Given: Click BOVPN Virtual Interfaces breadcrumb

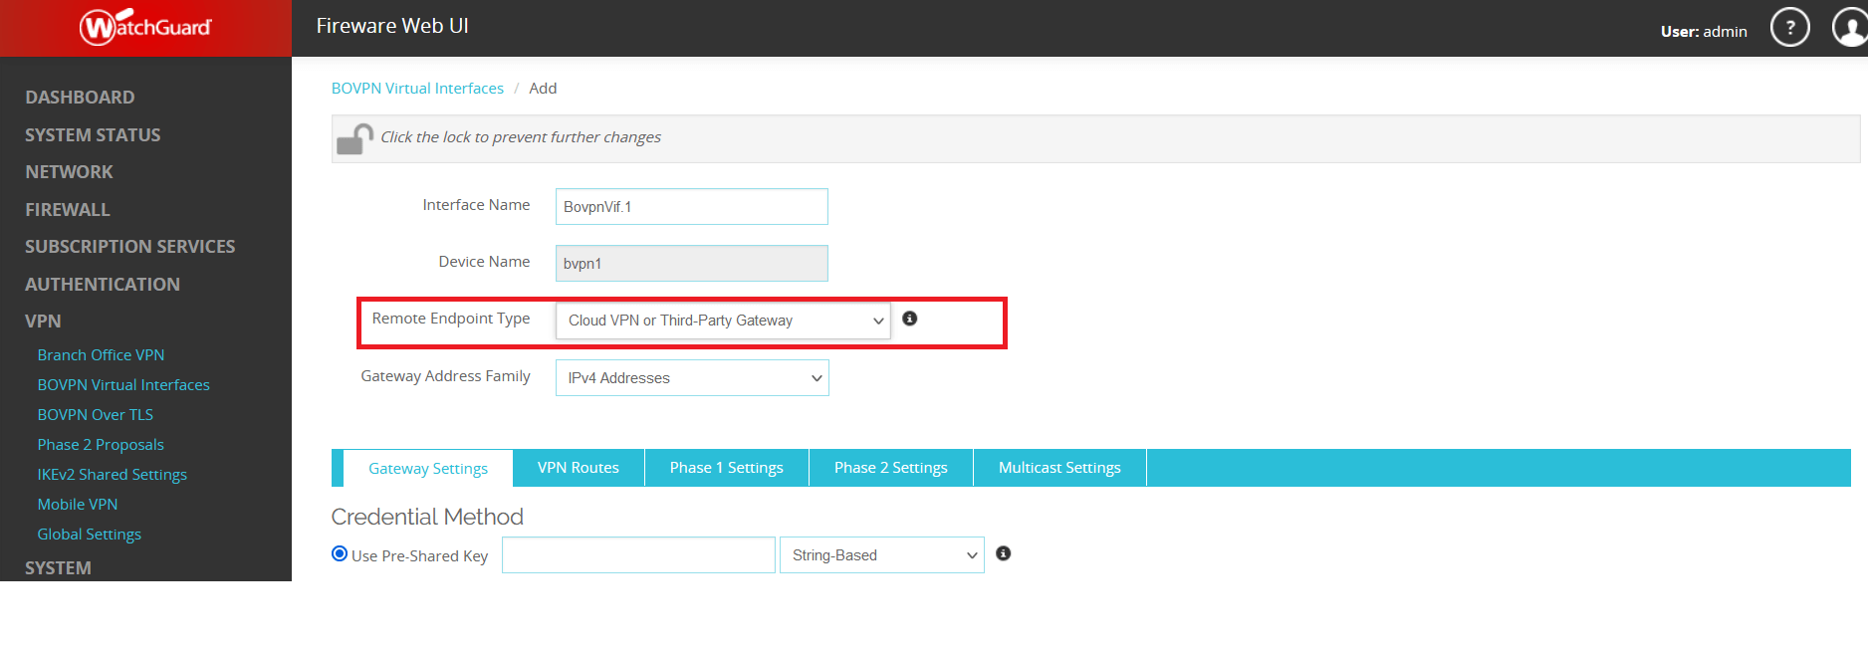Looking at the screenshot, I should point(417,89).
